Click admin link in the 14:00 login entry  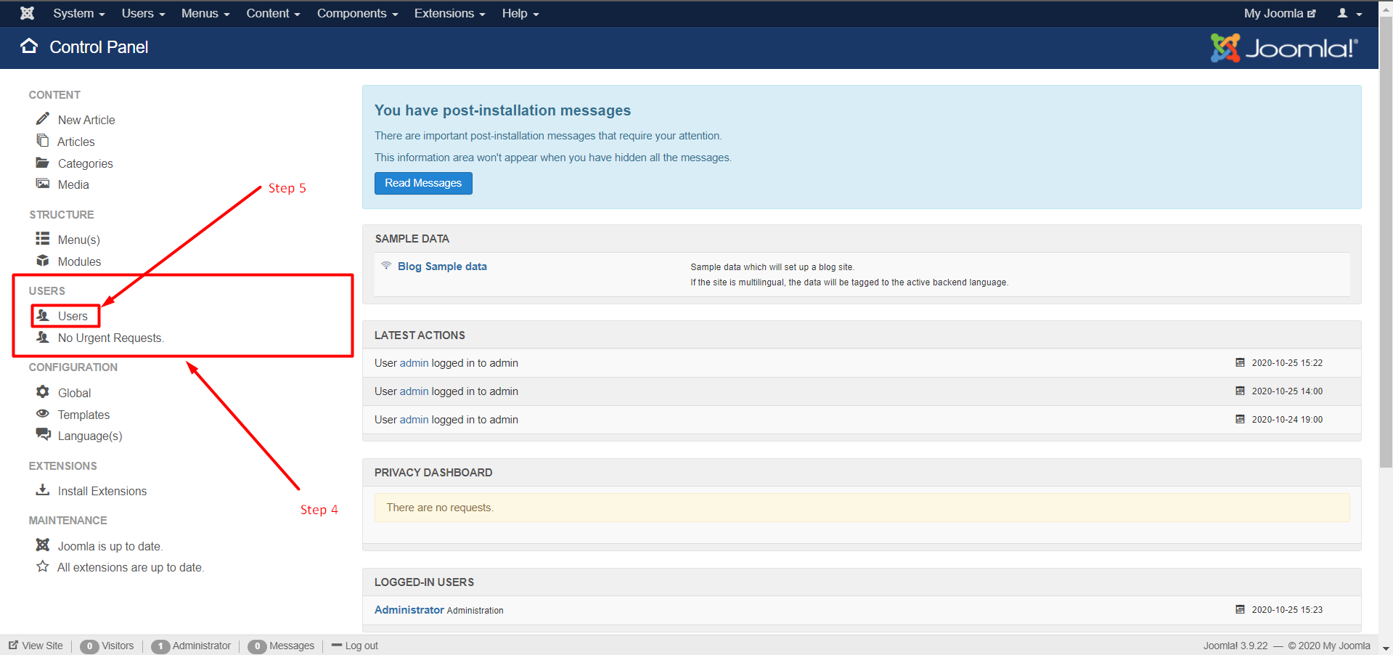click(414, 391)
